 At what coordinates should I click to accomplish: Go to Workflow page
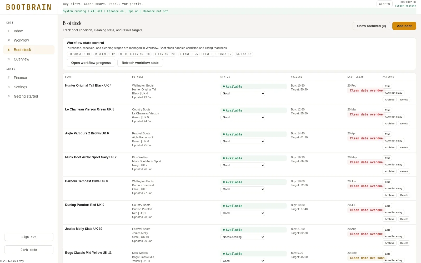[29, 40]
